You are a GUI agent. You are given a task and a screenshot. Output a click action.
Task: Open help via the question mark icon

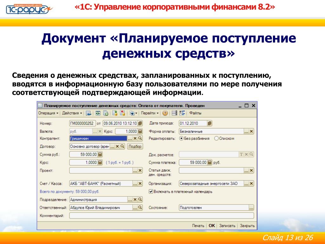point(165,113)
